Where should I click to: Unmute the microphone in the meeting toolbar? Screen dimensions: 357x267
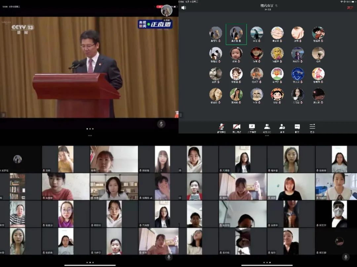[221, 128]
